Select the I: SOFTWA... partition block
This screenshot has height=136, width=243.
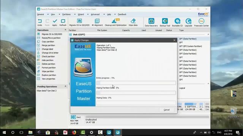[191, 107]
